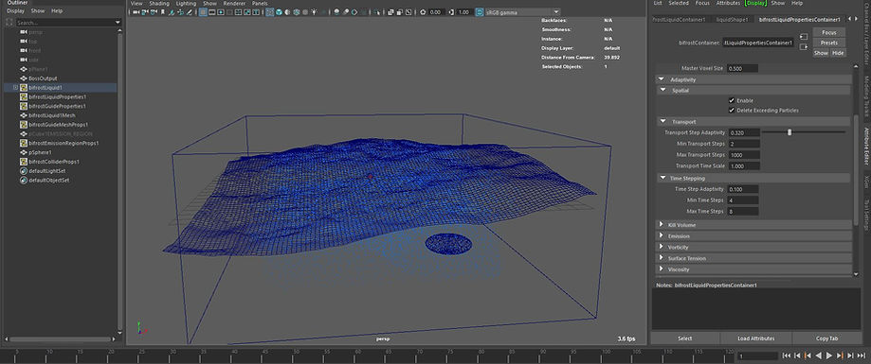
Task: Enable use all lights bulb icon
Action: pyautogui.click(x=314, y=11)
